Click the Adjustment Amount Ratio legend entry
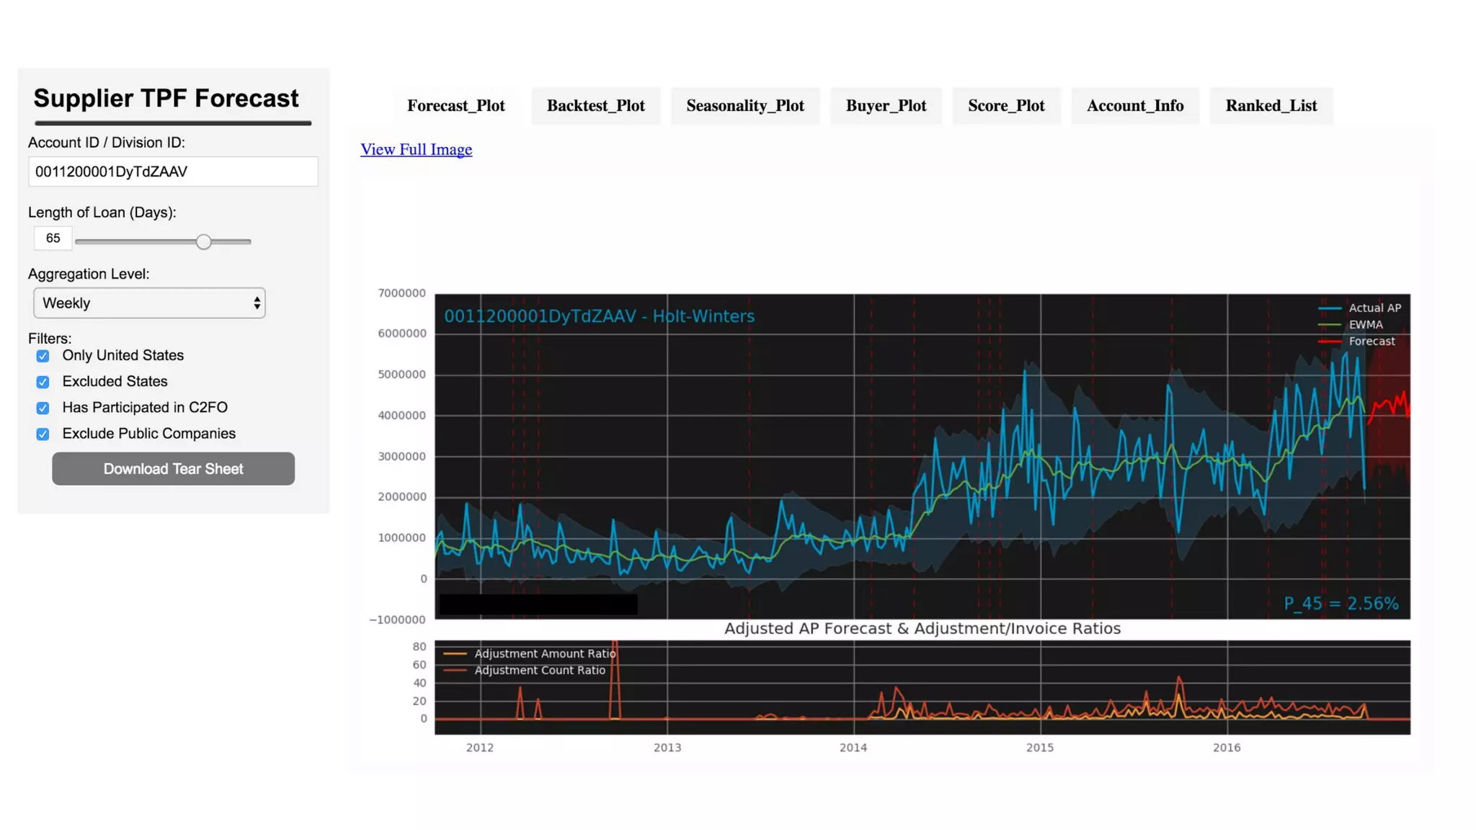 [544, 653]
